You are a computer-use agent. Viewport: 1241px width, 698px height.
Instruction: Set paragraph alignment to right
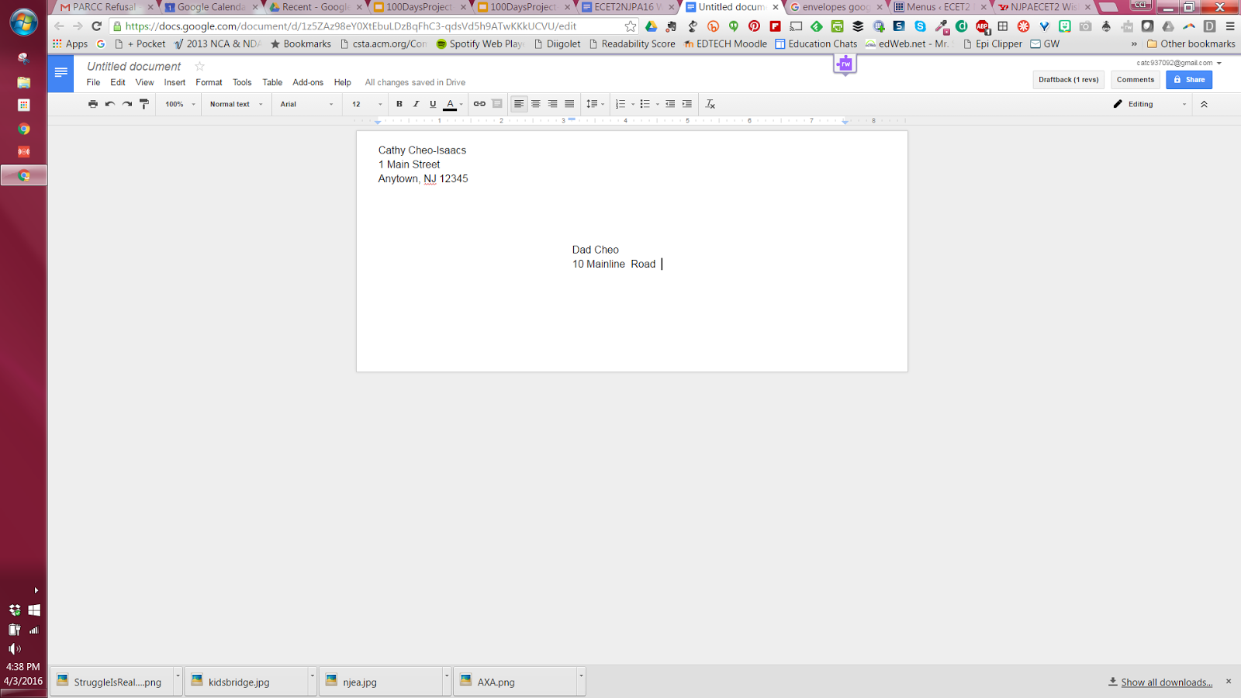[x=553, y=104]
